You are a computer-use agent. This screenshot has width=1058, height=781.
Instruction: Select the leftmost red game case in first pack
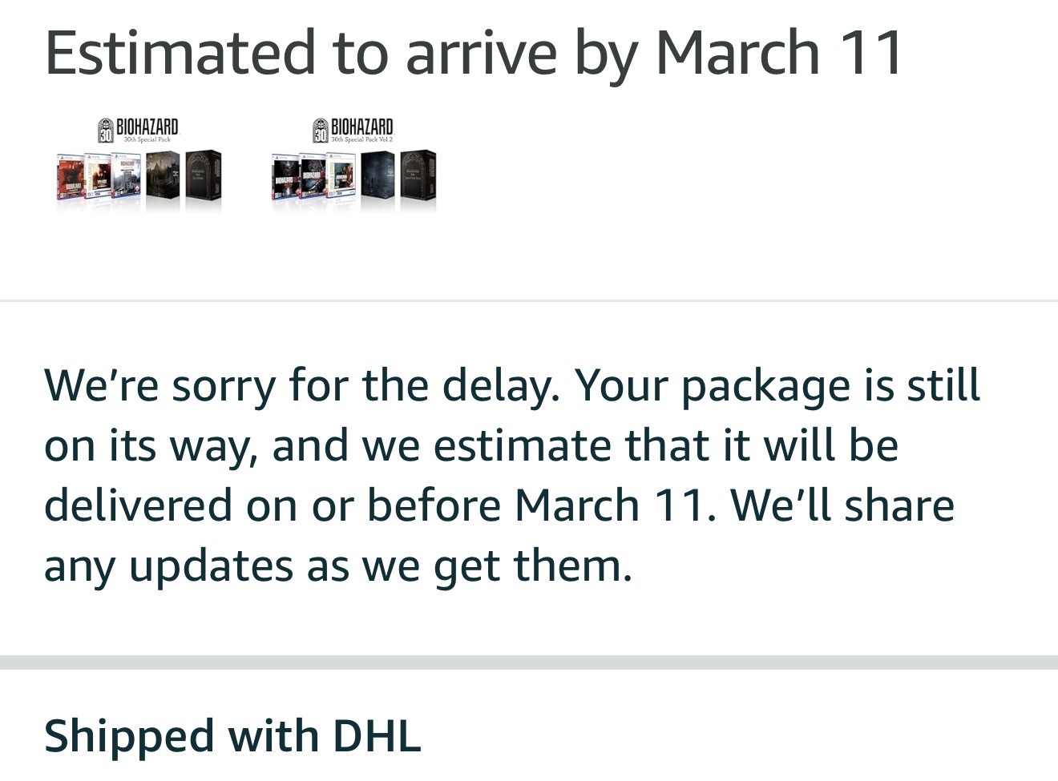(69, 177)
